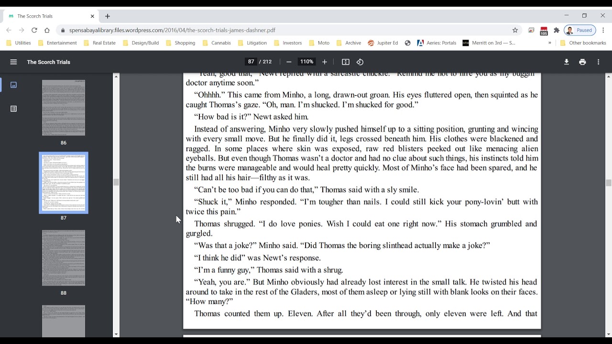
Task: Download the PDF file
Action: (x=567, y=62)
